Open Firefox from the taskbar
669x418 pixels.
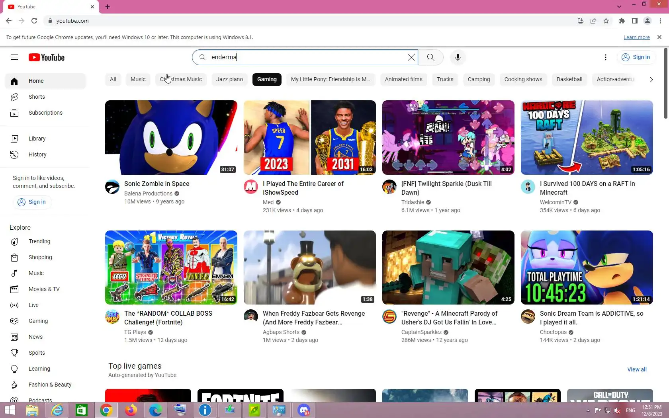[x=131, y=410]
